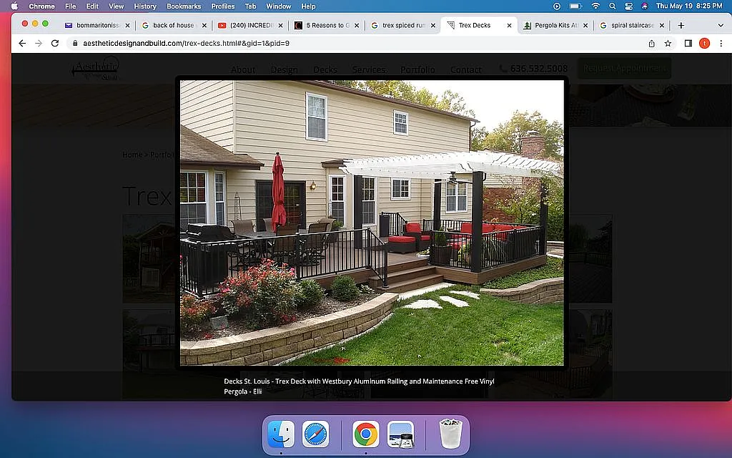Open Control Center in menu bar

tap(628, 6)
